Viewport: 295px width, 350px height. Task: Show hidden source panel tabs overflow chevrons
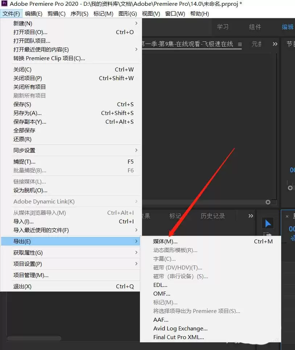click(275, 44)
